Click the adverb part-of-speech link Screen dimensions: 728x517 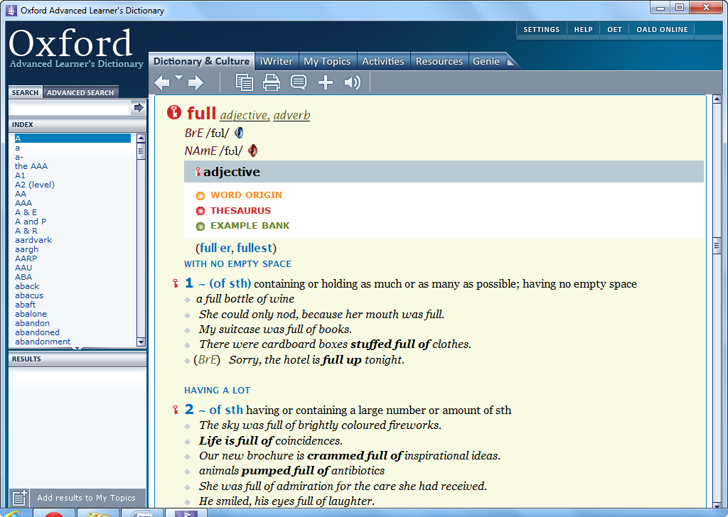[x=291, y=115]
